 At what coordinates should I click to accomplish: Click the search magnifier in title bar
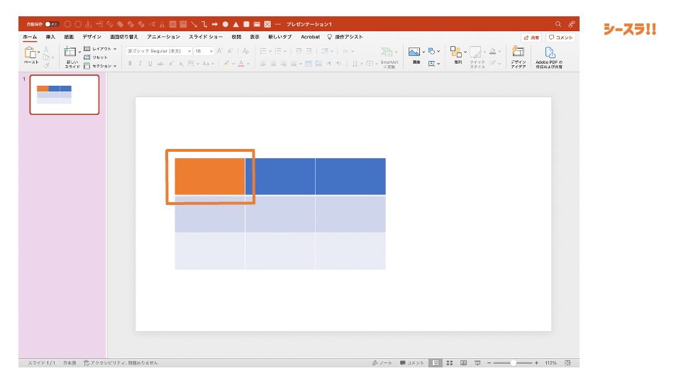(x=558, y=24)
